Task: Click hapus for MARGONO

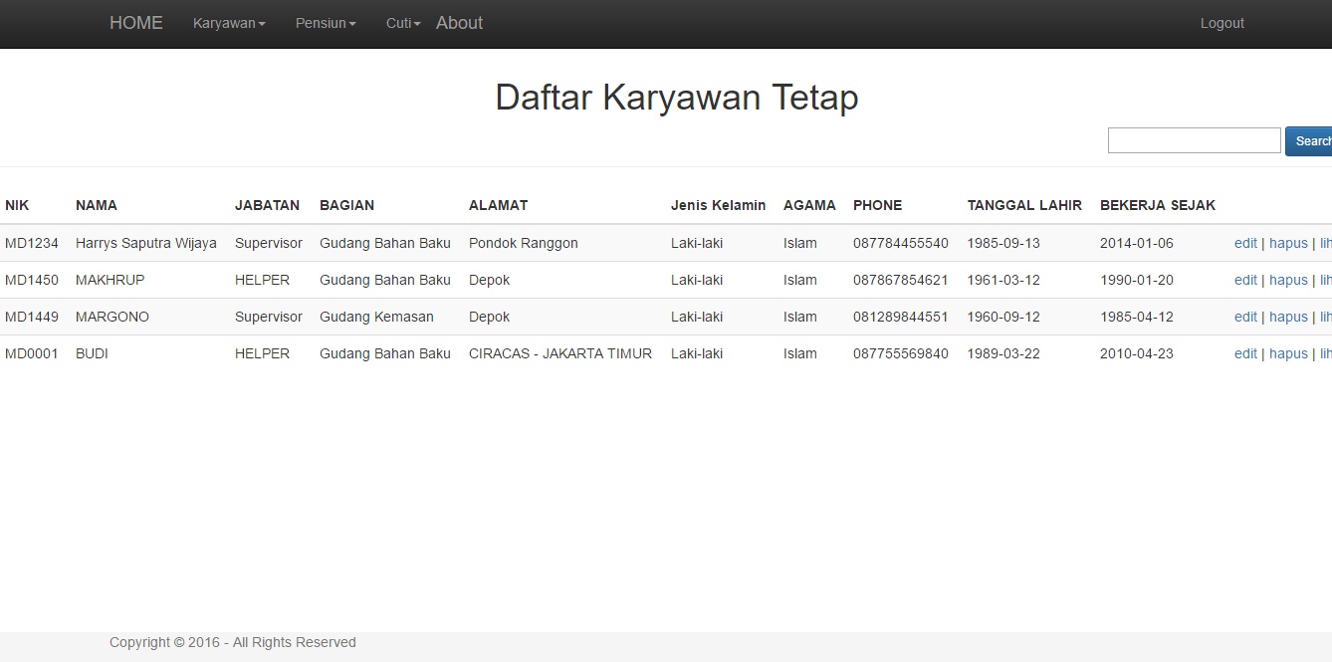Action: coord(1288,317)
